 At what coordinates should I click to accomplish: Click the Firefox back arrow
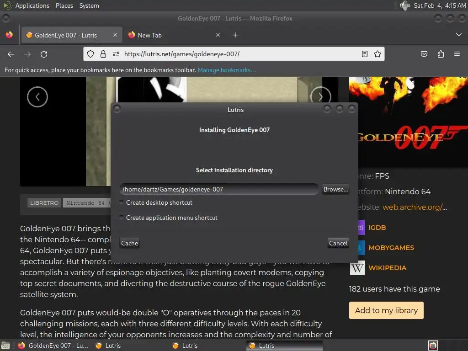coord(11,54)
